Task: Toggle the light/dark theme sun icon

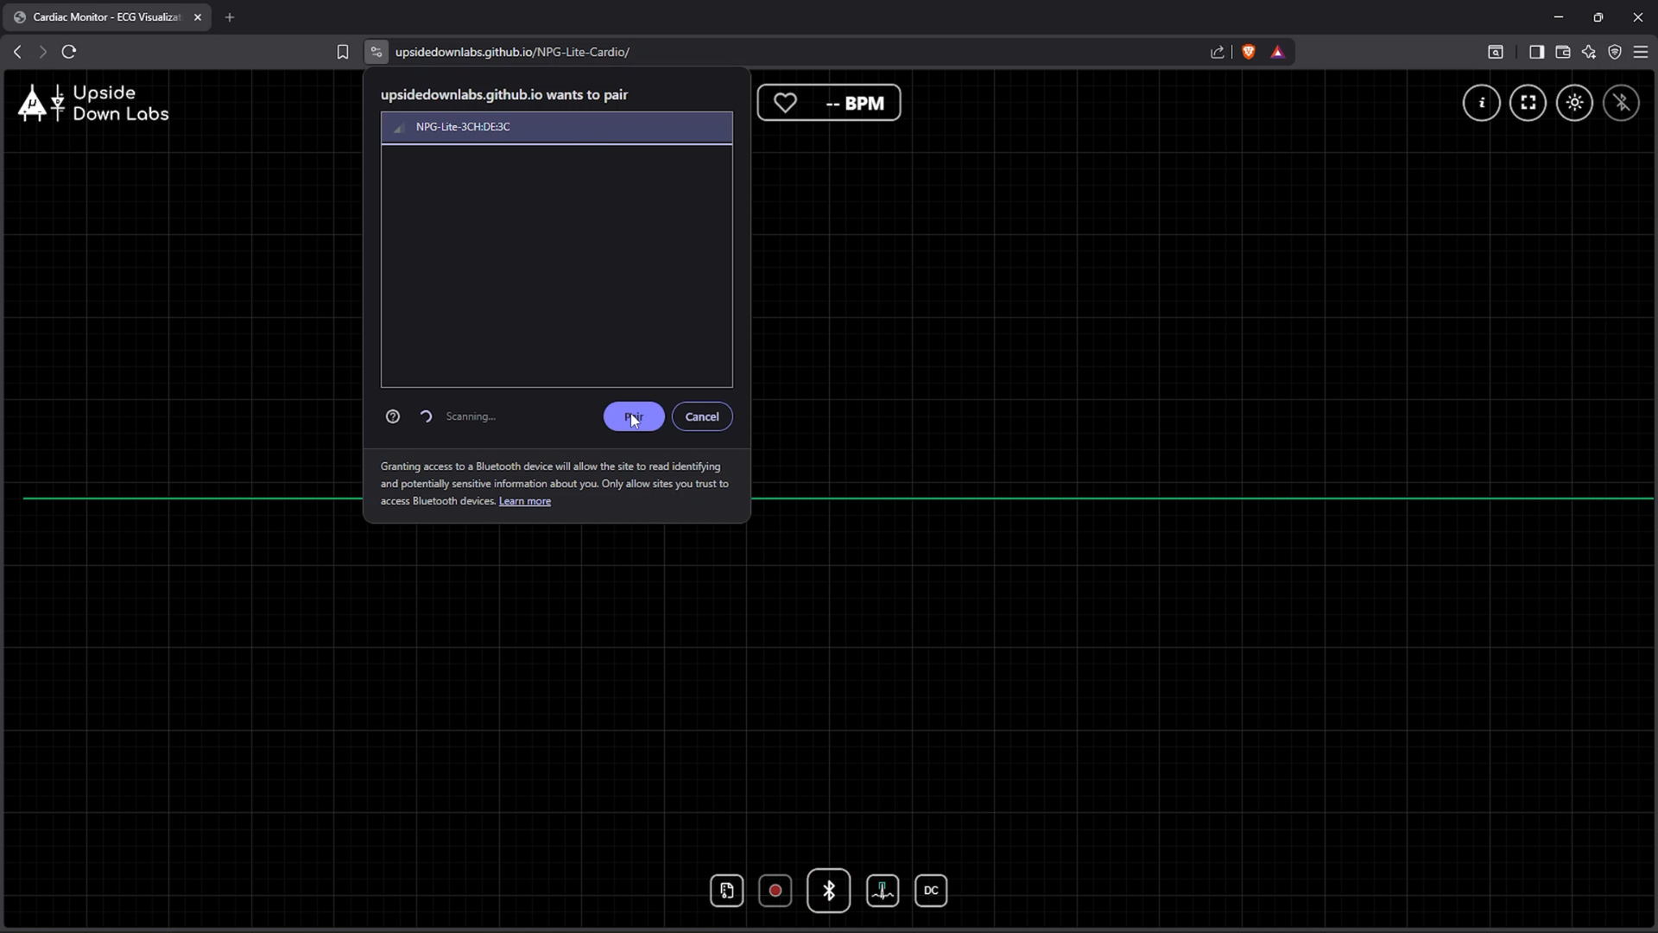Action: [1575, 103]
